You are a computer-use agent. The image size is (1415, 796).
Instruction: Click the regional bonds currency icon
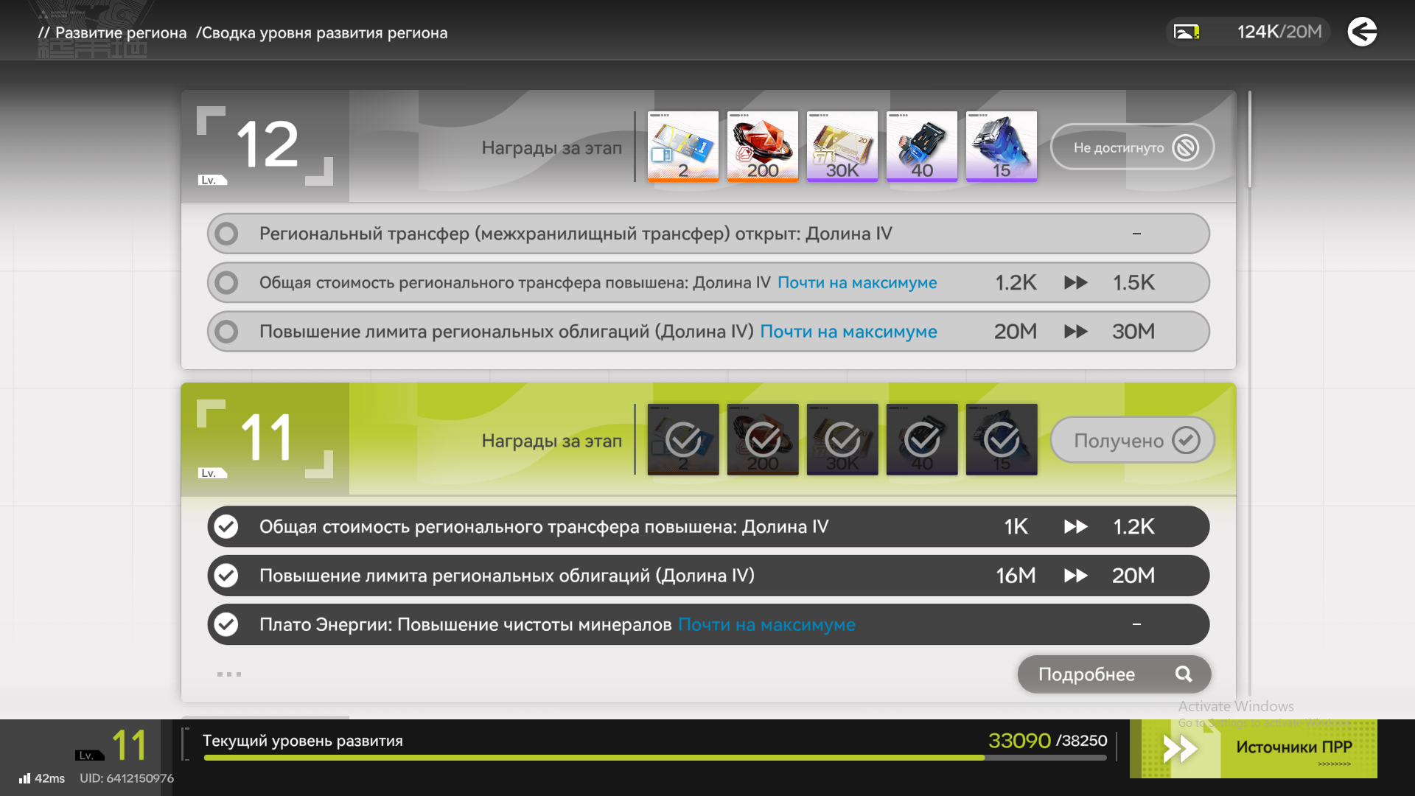[1186, 32]
